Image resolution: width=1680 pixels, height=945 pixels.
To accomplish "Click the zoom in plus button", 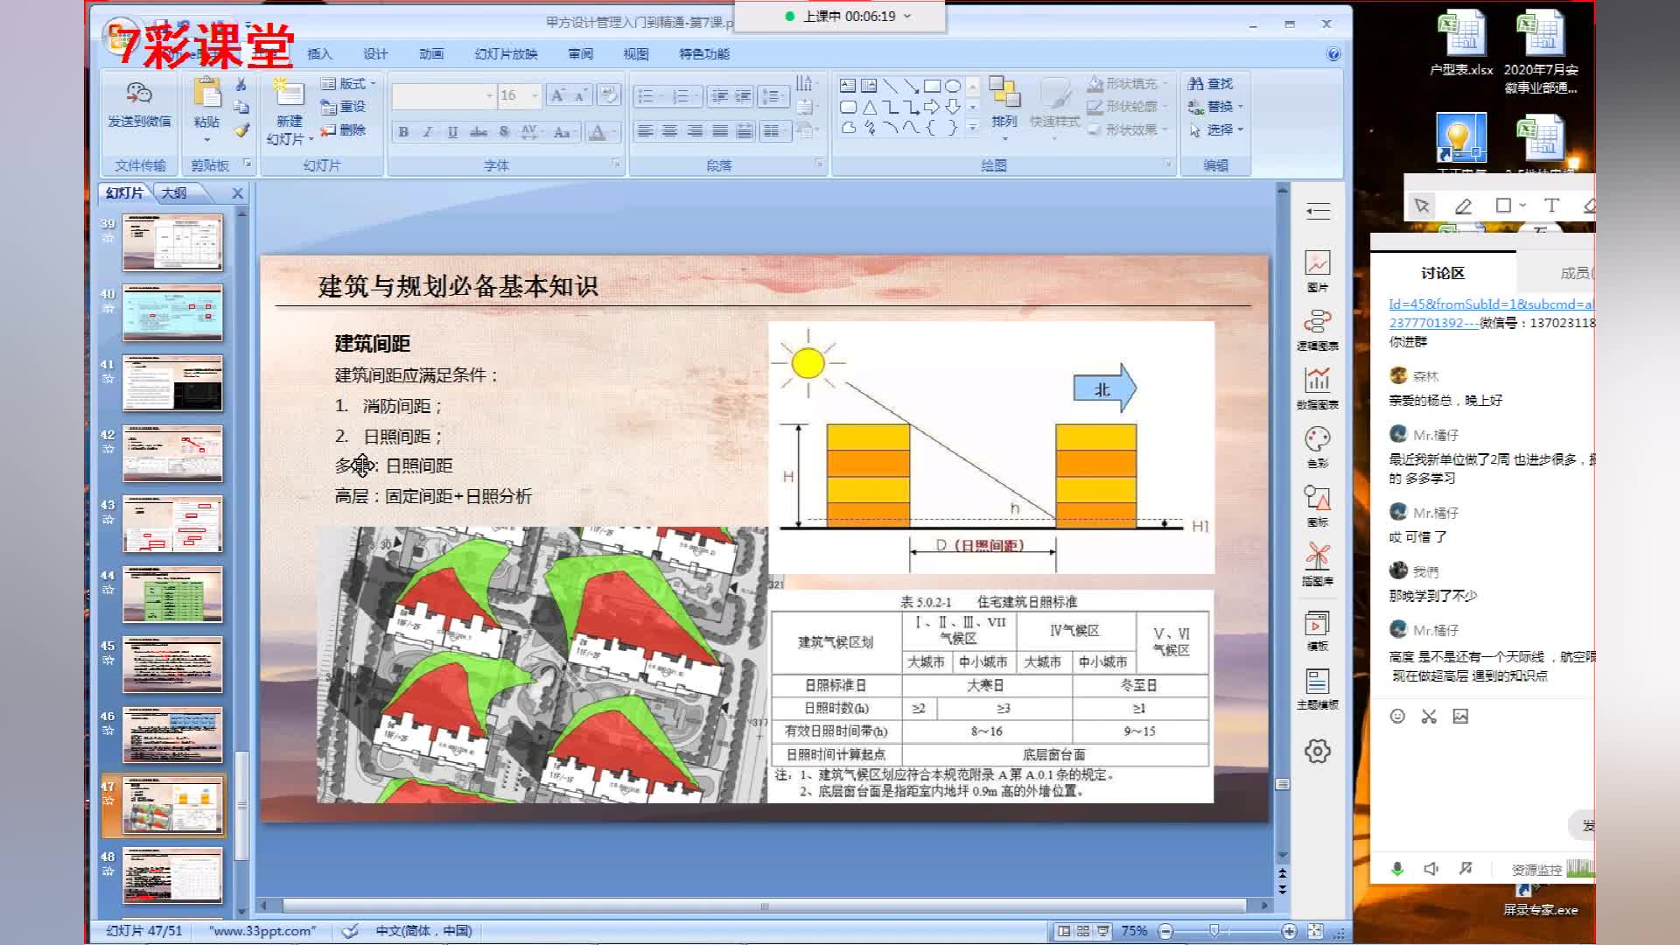I will point(1289,931).
